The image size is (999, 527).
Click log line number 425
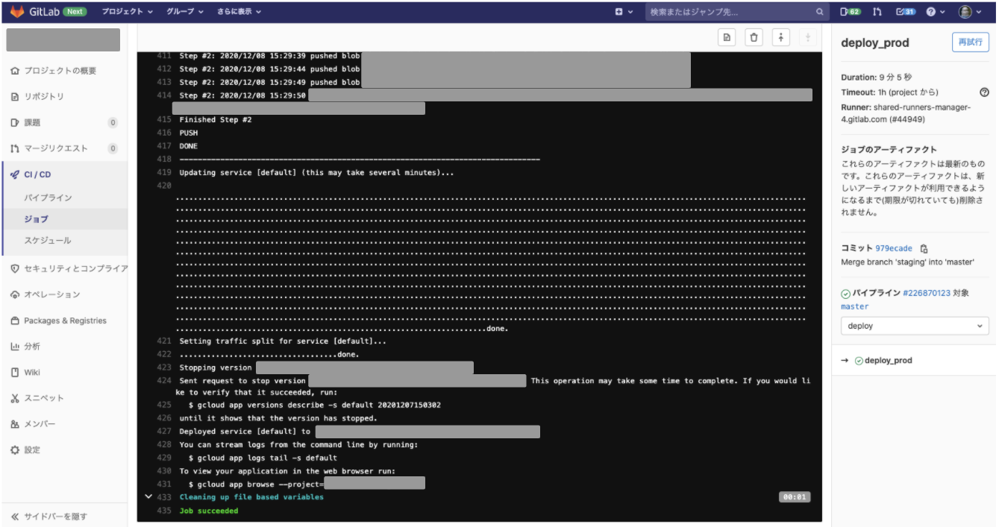164,405
